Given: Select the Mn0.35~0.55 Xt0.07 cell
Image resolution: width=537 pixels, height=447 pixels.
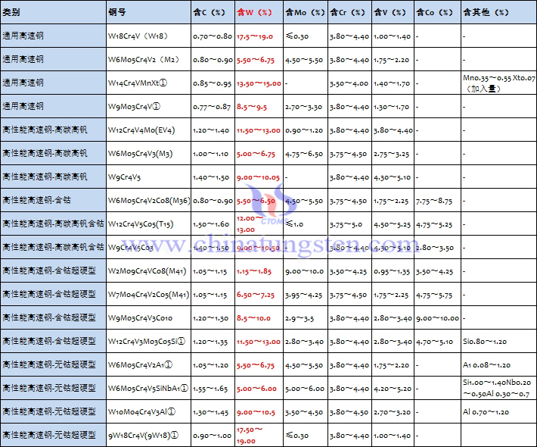Looking at the screenshot, I should click(x=498, y=83).
